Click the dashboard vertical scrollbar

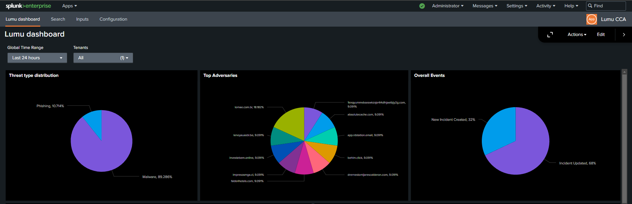(624, 133)
